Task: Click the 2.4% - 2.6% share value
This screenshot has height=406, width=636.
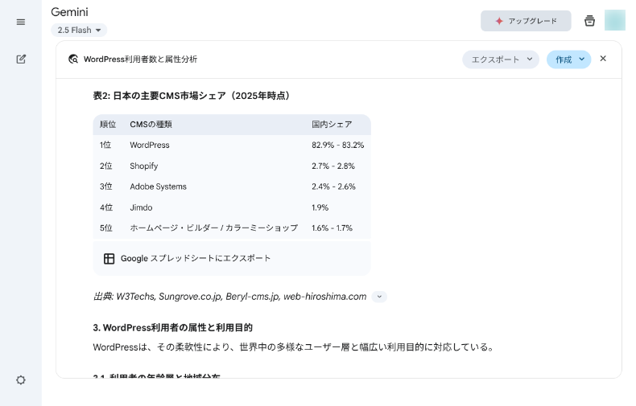Action: tap(333, 187)
